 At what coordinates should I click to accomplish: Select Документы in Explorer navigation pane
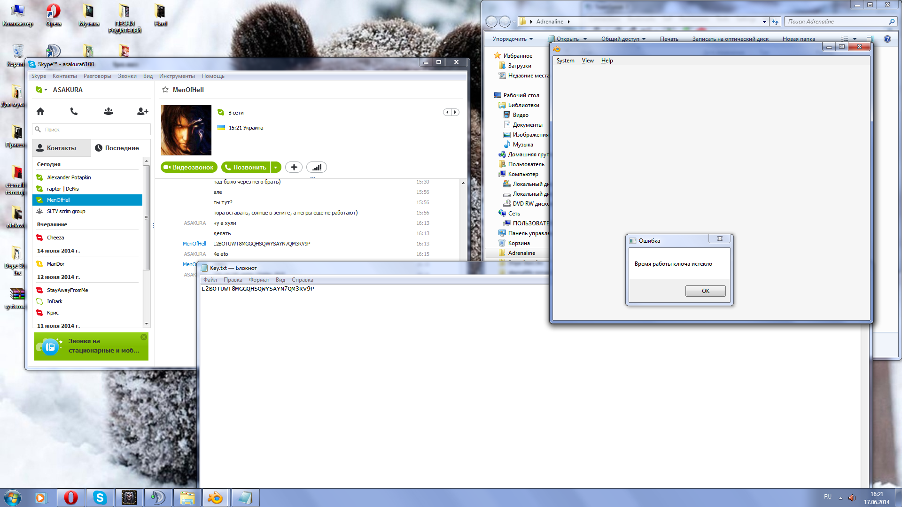(x=527, y=125)
